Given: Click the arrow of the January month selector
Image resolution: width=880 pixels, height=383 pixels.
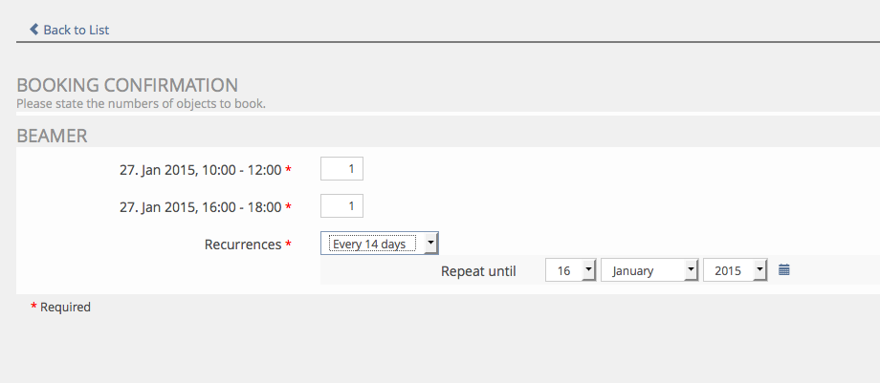Looking at the screenshot, I should (691, 270).
